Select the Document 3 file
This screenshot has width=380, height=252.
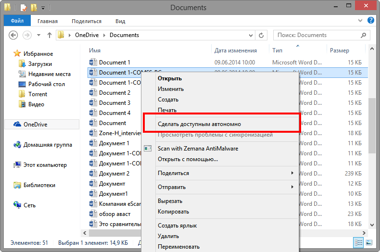tap(114, 103)
